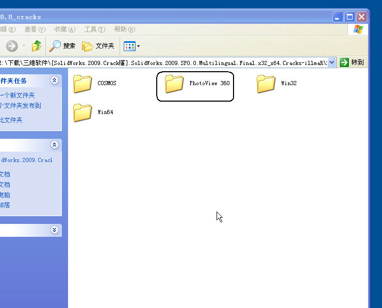
Task: Click the Forward navigation arrow
Action: pyautogui.click(x=12, y=46)
